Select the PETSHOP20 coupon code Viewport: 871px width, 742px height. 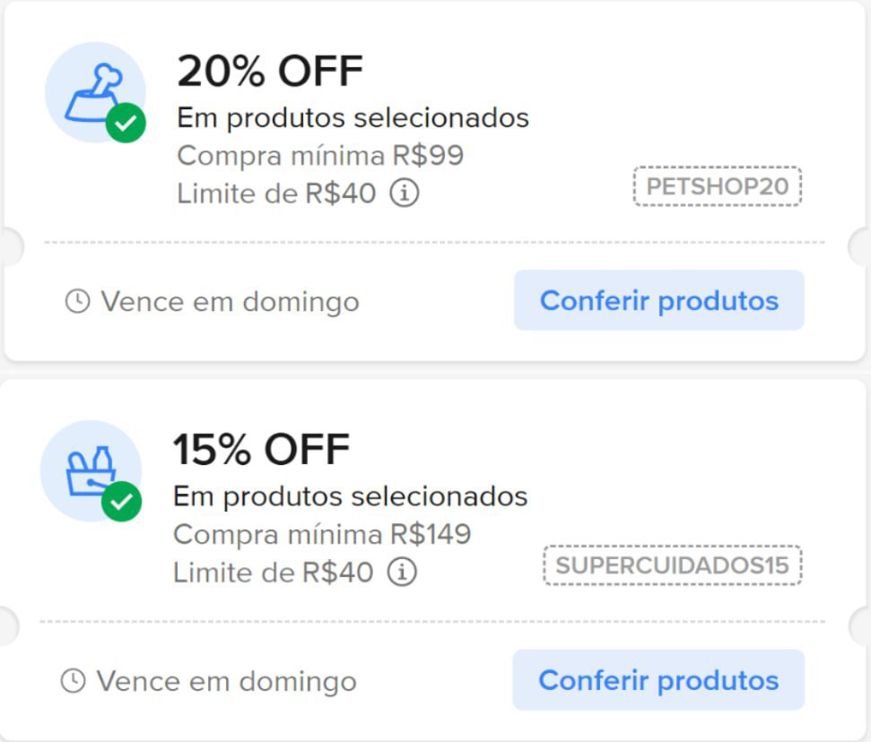point(717,187)
